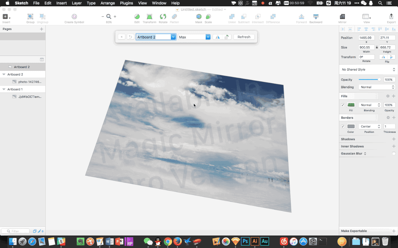The height and width of the screenshot is (248, 398).
Task: Add an export option in Make Exportable
Action: coord(394,231)
